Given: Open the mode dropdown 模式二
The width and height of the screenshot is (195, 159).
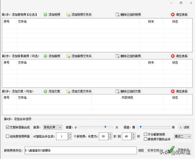Looking at the screenshot, I should click(x=183, y=136).
